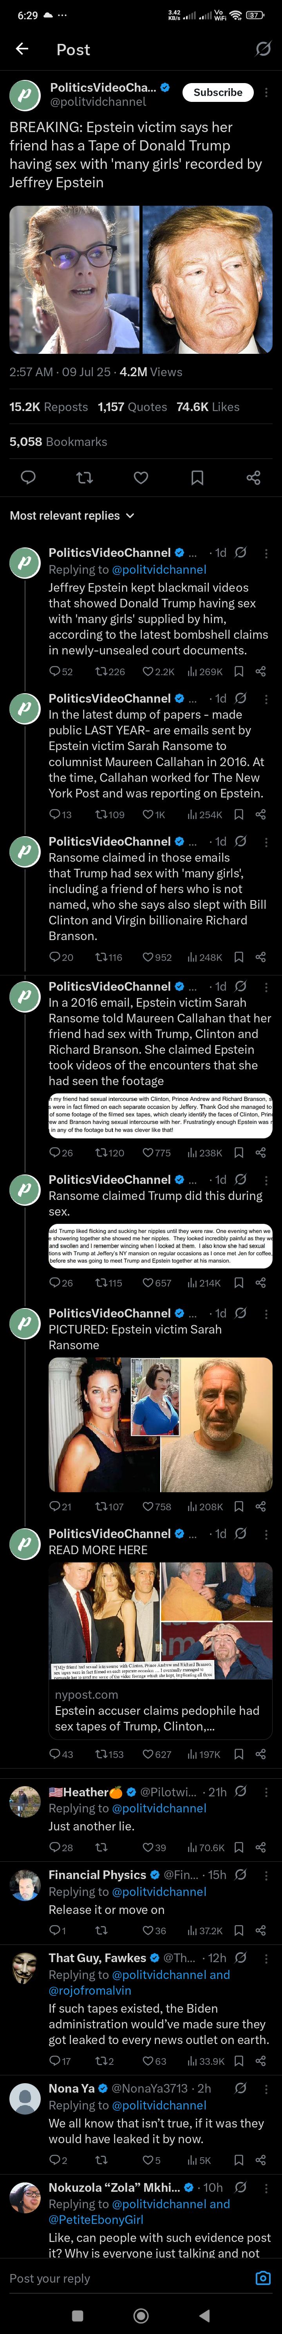Bookmark the main post

[x=197, y=477]
